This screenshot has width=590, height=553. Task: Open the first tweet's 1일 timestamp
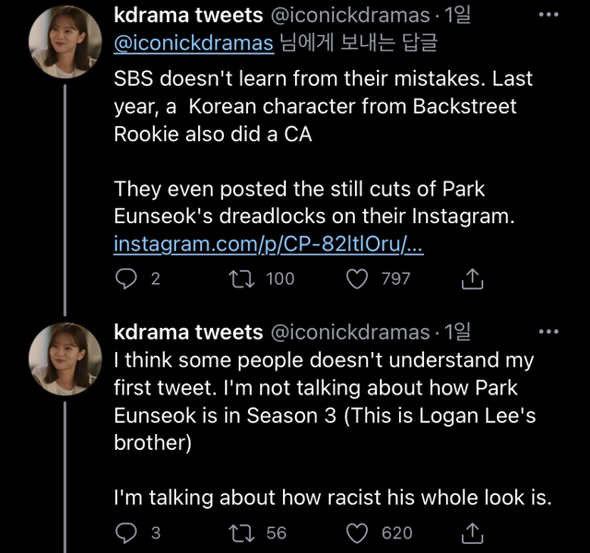coord(457,16)
